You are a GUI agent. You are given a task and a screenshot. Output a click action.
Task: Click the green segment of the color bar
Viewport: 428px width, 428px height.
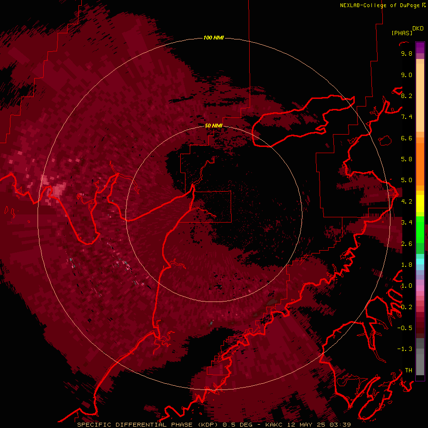420,229
